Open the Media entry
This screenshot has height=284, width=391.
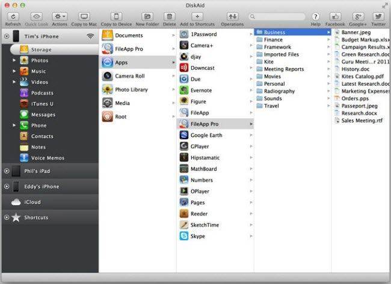[x=138, y=103]
